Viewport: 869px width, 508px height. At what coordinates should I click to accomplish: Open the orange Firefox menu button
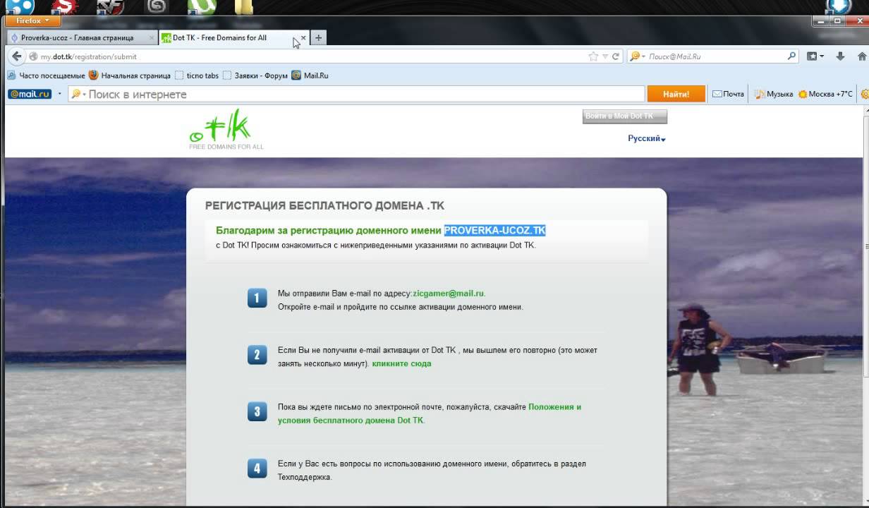click(32, 20)
